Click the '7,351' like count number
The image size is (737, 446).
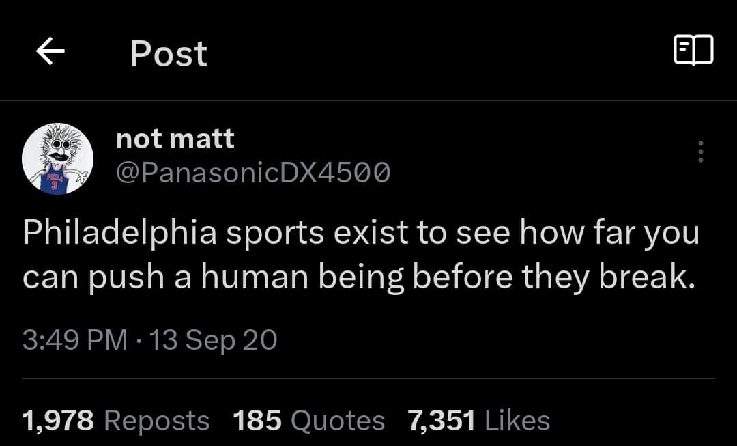coord(441,420)
